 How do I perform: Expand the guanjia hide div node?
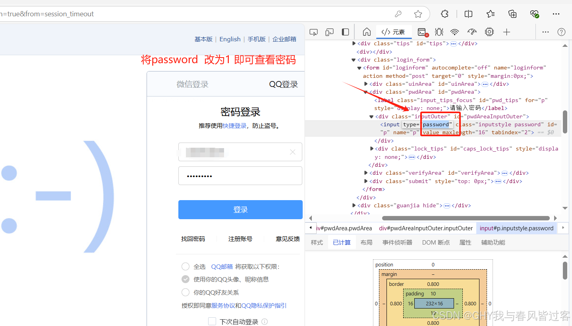[x=354, y=205]
